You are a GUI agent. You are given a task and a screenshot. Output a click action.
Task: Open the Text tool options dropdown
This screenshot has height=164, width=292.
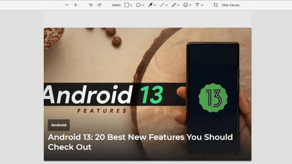(x=202, y=5)
